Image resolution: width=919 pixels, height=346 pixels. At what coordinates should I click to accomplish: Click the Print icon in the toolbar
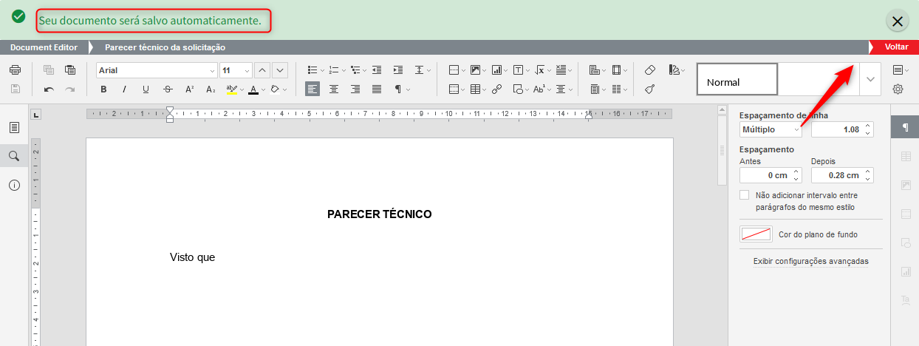15,70
